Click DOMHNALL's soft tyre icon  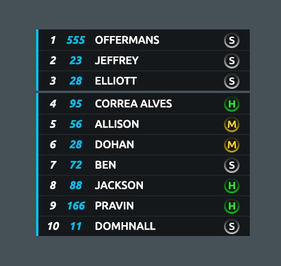point(232,226)
